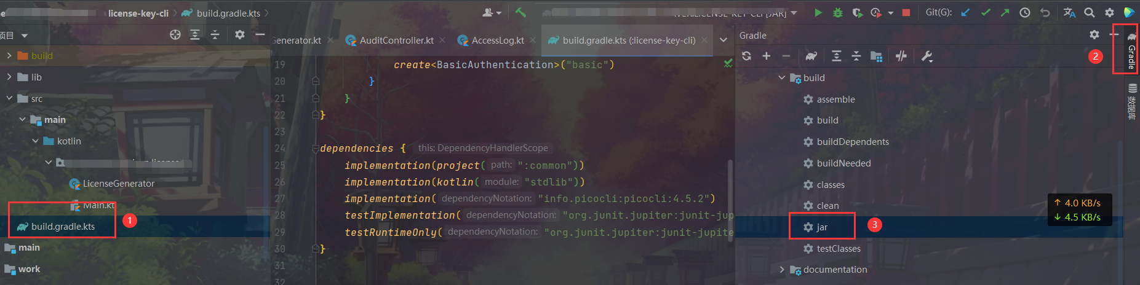
Task: Click the Gradle elephant Execute Task icon
Action: [811, 56]
